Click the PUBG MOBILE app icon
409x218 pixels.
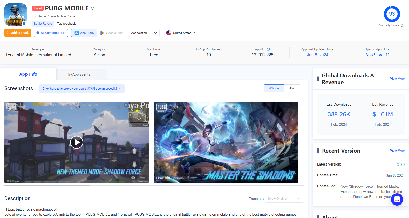click(x=16, y=15)
